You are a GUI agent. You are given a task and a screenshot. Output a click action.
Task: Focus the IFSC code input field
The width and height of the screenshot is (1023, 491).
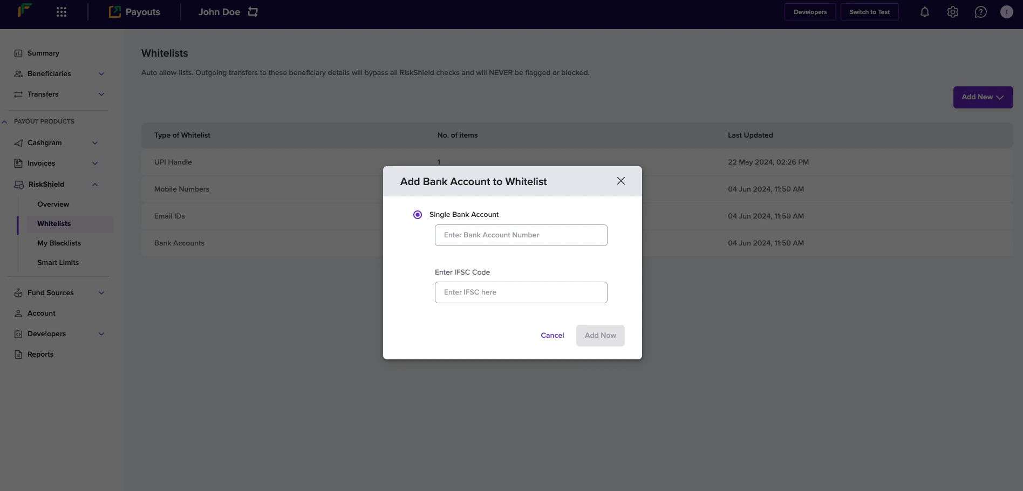click(521, 292)
